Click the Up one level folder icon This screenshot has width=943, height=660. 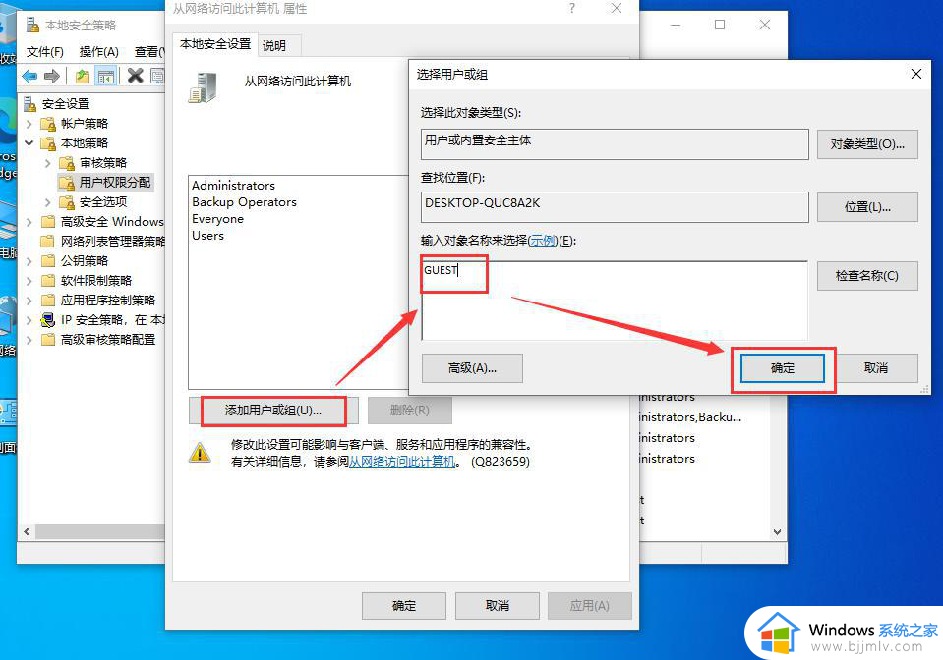pyautogui.click(x=83, y=76)
